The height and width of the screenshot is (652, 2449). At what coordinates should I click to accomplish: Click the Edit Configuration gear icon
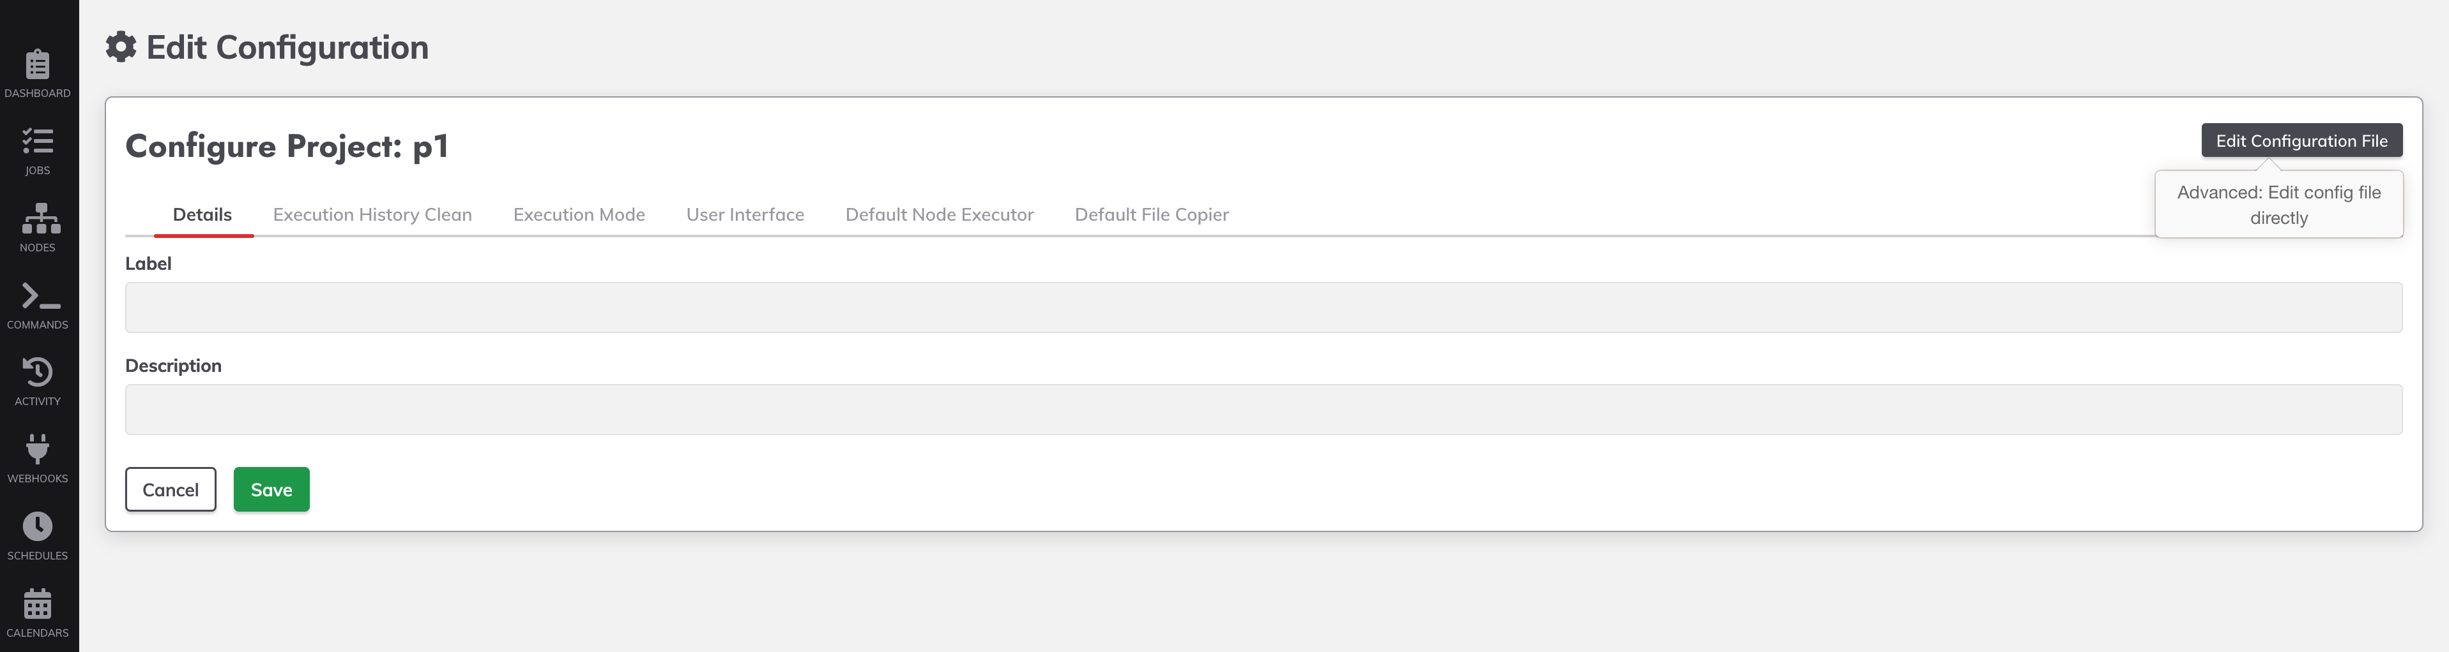point(121,47)
